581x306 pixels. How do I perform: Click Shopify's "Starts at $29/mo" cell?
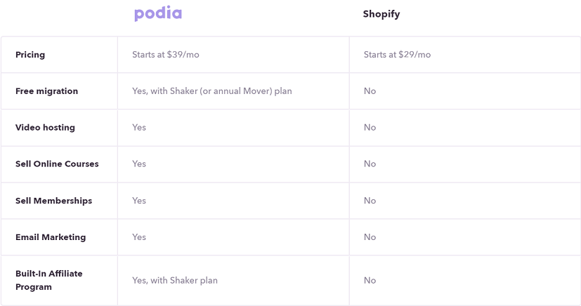point(397,55)
